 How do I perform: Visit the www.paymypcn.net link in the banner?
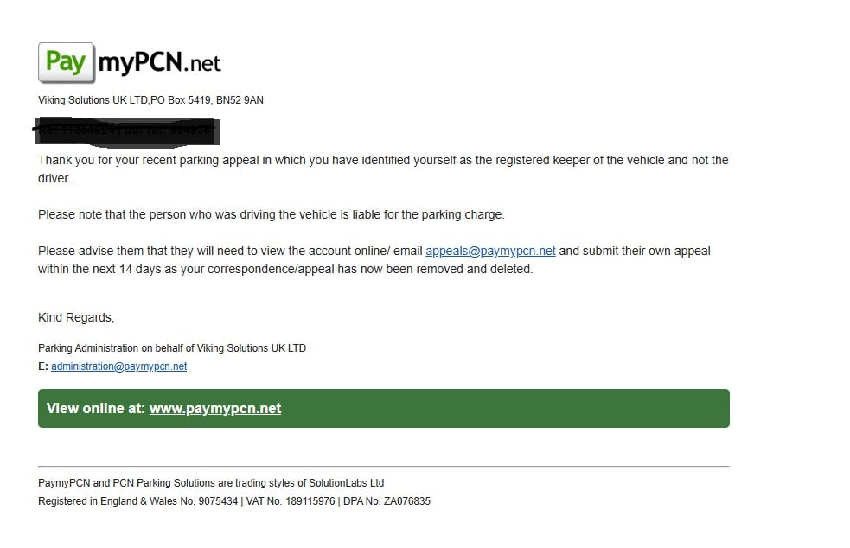(215, 408)
